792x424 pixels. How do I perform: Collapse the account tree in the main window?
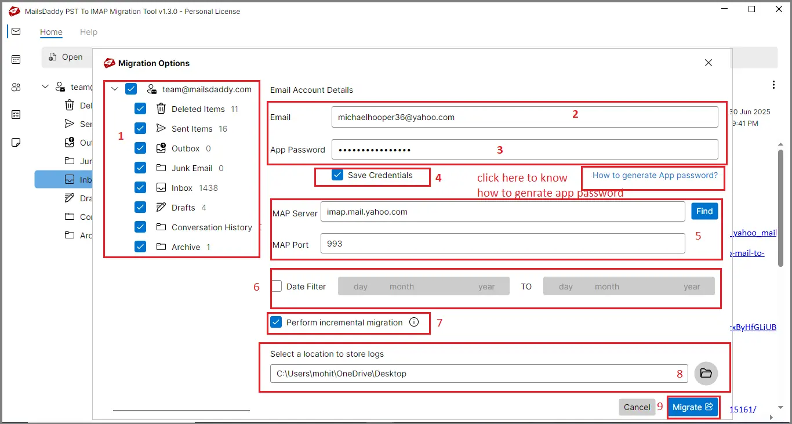point(45,86)
